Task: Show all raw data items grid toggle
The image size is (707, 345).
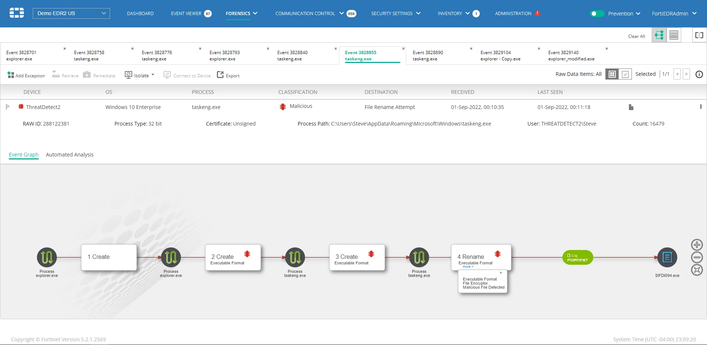Action: [x=612, y=74]
